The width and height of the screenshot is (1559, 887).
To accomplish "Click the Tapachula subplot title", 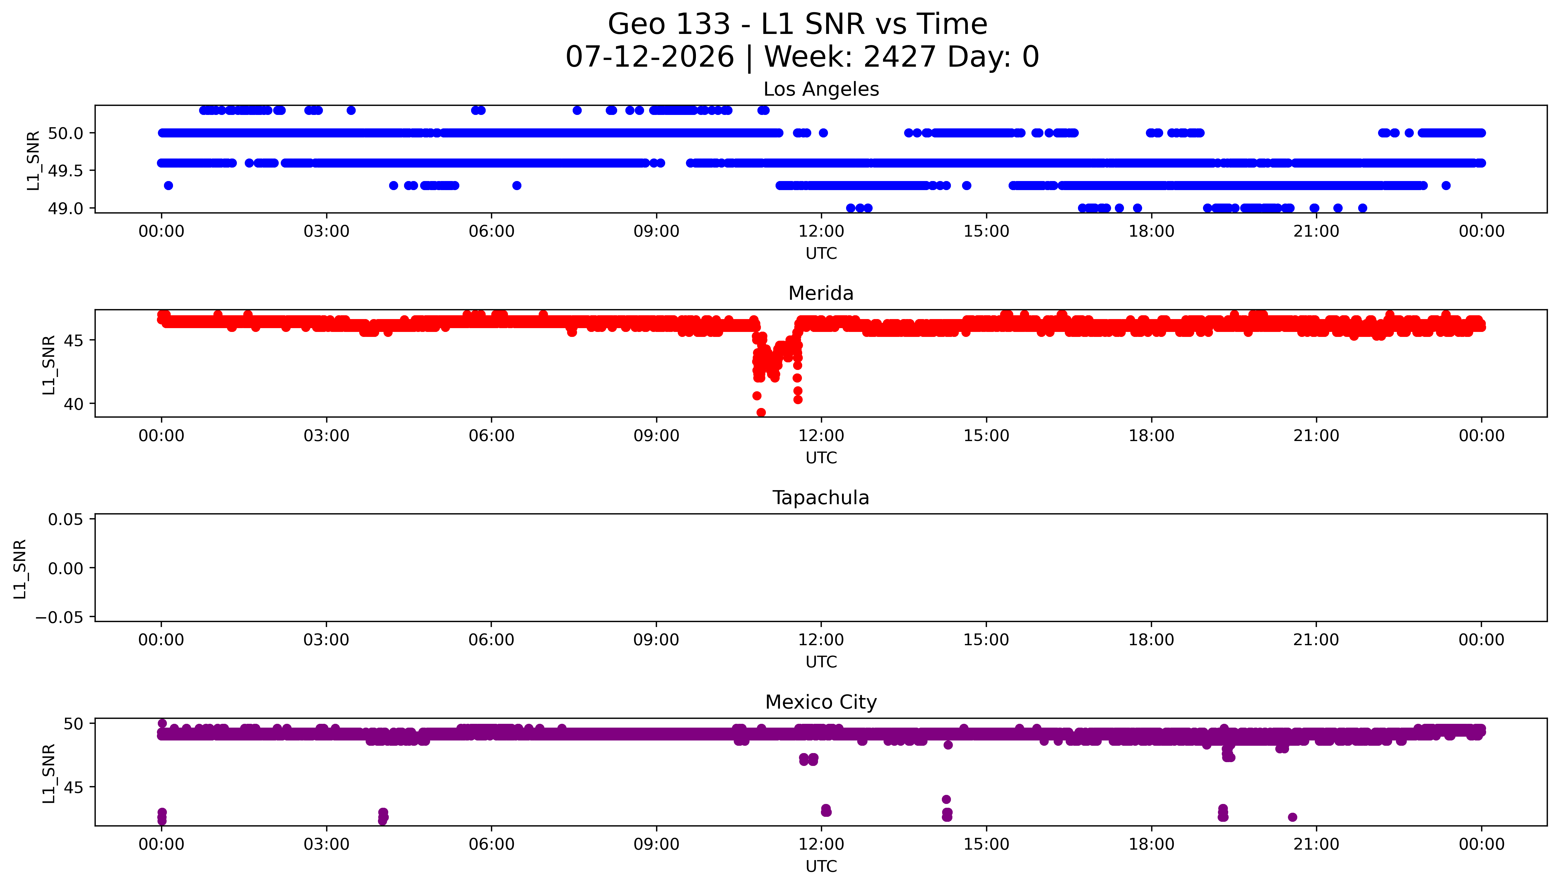I will [x=821, y=498].
